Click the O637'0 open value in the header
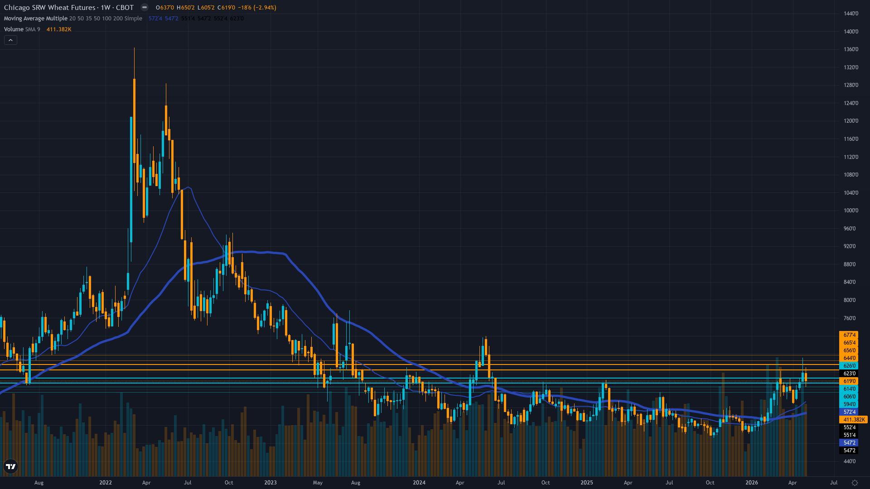This screenshot has width=870, height=489. pos(165,8)
